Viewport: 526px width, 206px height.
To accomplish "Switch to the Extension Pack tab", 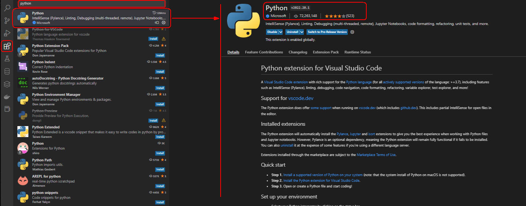I will point(326,52).
